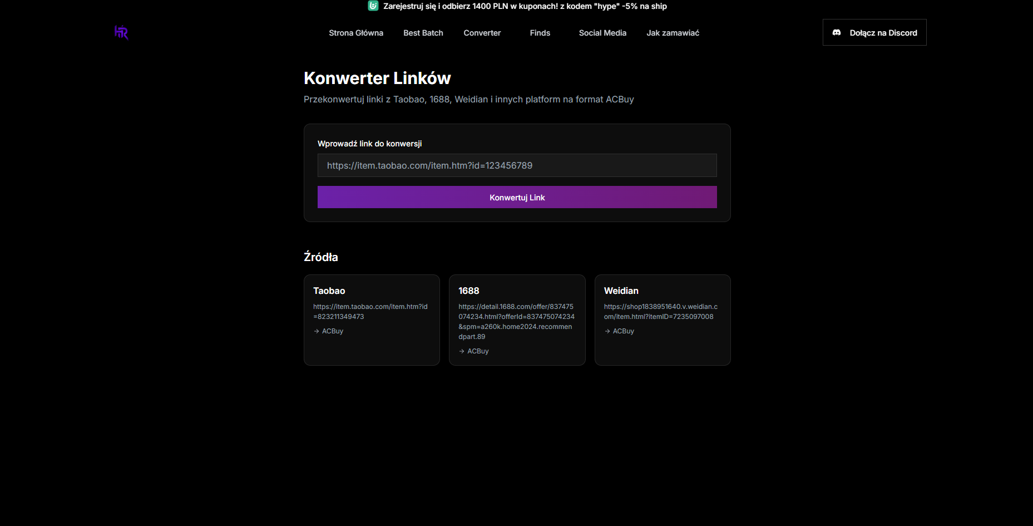Click the purple site logo
This screenshot has width=1033, height=526.
[121, 32]
